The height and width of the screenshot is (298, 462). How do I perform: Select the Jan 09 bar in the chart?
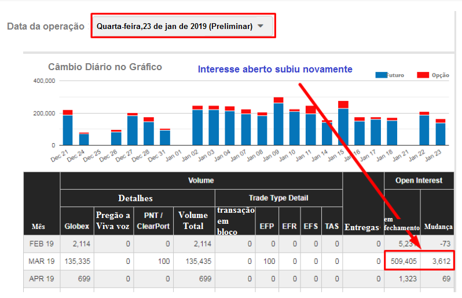tap(278, 122)
